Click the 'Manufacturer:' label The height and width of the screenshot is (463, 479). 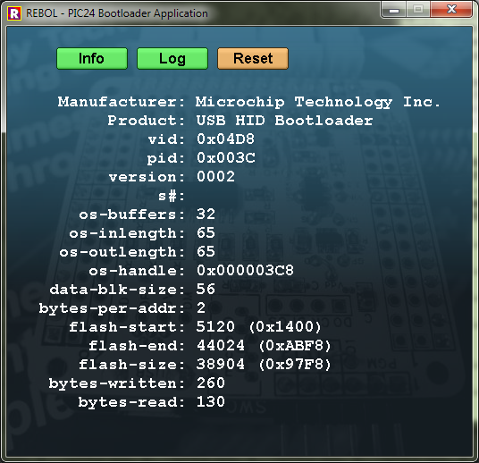click(x=122, y=102)
